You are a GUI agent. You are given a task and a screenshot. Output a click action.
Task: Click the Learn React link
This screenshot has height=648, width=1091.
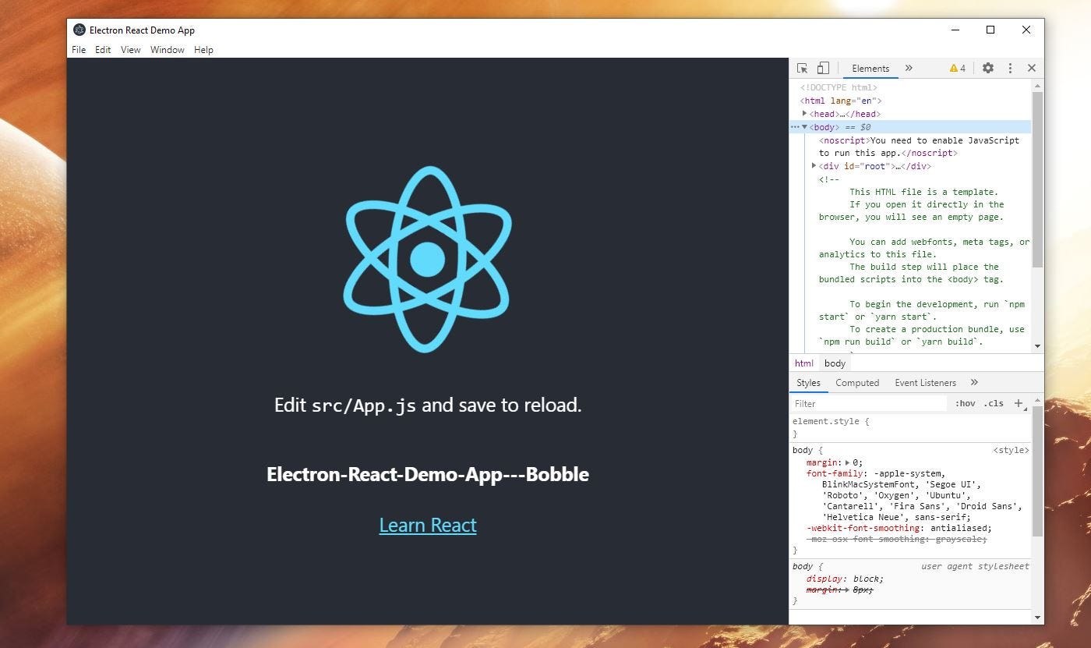(x=427, y=525)
